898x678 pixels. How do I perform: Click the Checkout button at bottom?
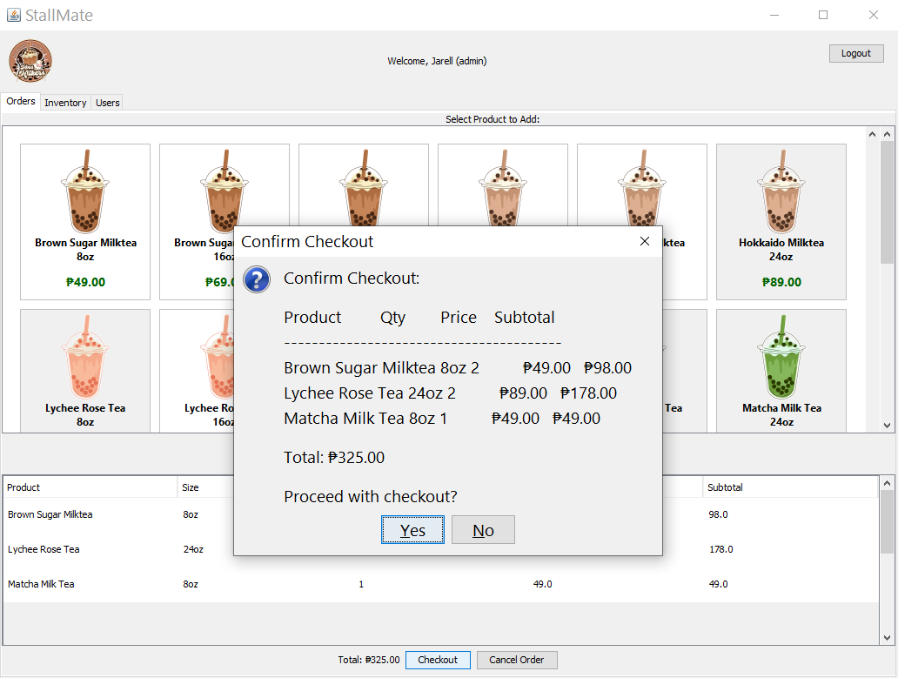tap(438, 660)
